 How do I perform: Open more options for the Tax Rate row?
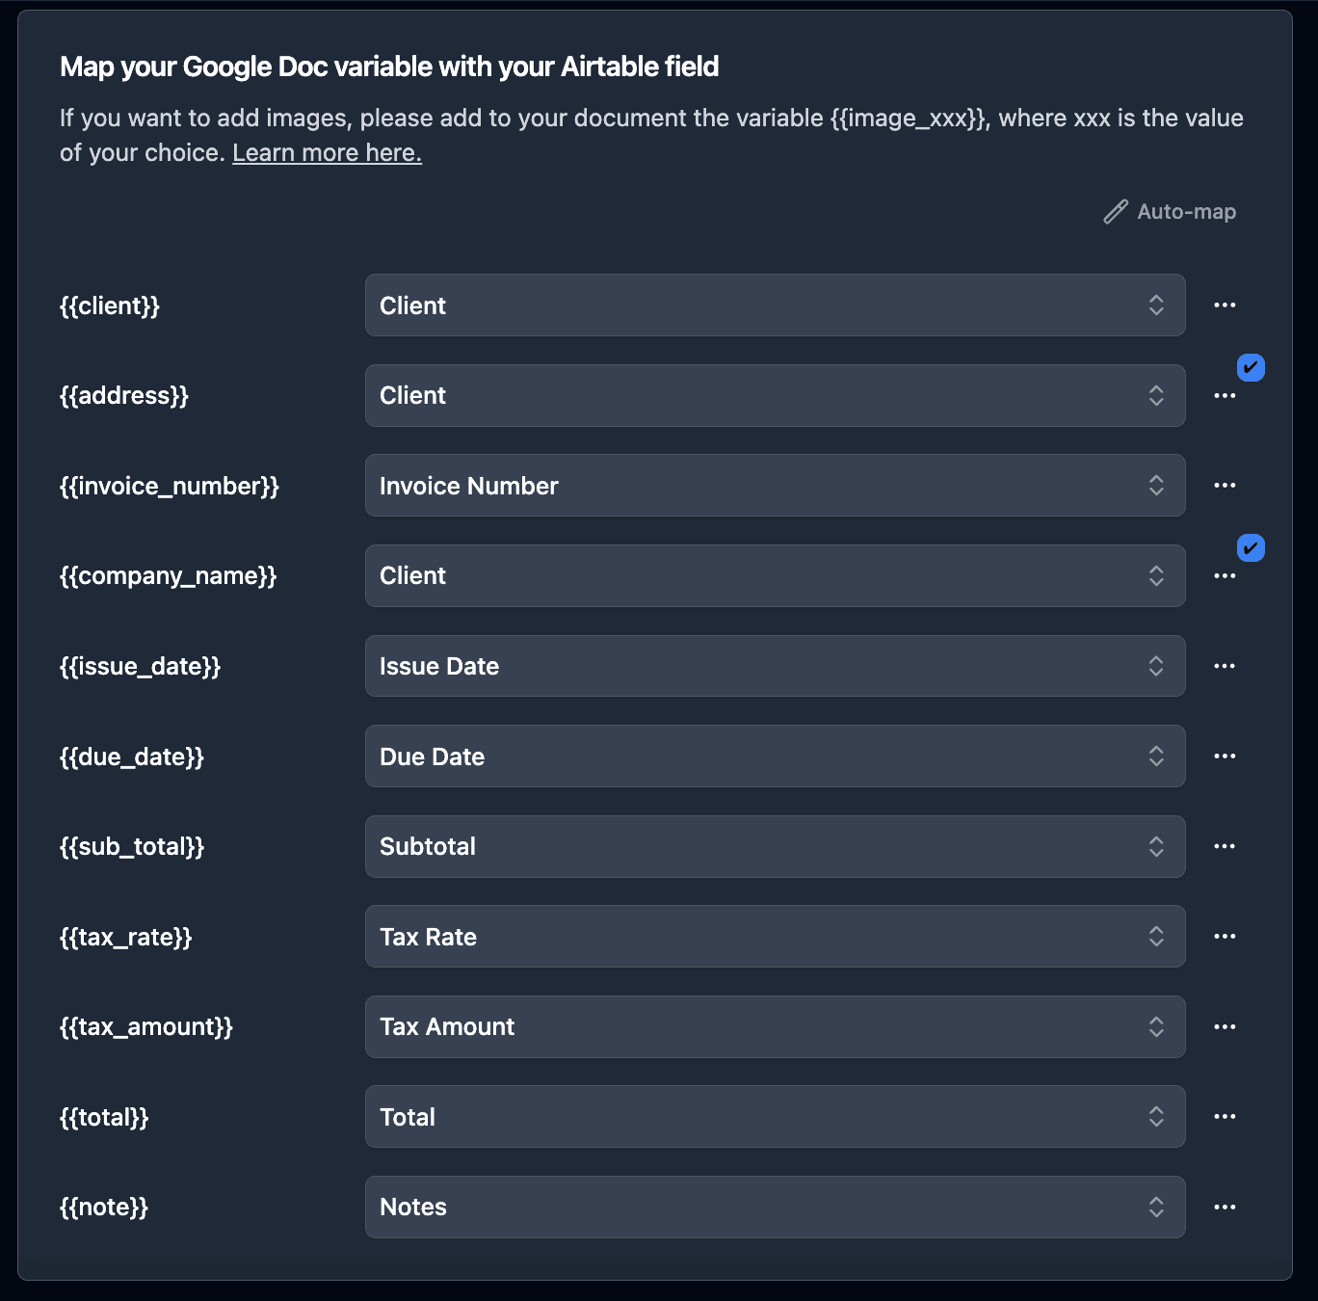[x=1225, y=937]
